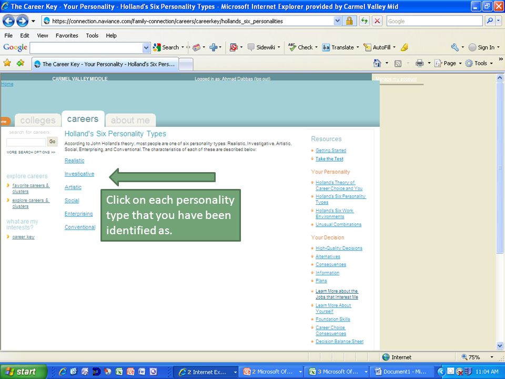505x379 pixels.
Task: Open the Favorites menu
Action: click(67, 35)
